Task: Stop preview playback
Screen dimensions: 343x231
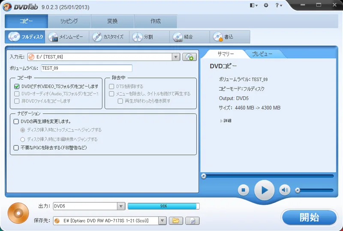Action: pyautogui.click(x=243, y=190)
